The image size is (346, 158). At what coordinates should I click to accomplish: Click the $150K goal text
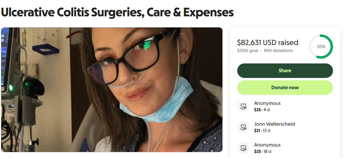(247, 51)
